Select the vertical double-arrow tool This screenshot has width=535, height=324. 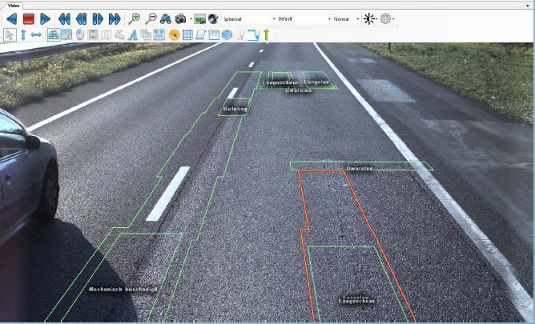pyautogui.click(x=23, y=34)
